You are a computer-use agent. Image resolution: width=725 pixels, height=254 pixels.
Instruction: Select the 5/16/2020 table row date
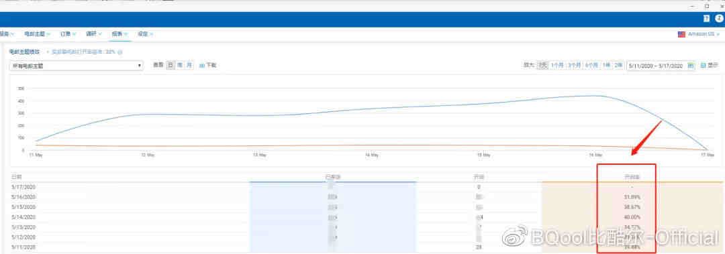pos(23,197)
